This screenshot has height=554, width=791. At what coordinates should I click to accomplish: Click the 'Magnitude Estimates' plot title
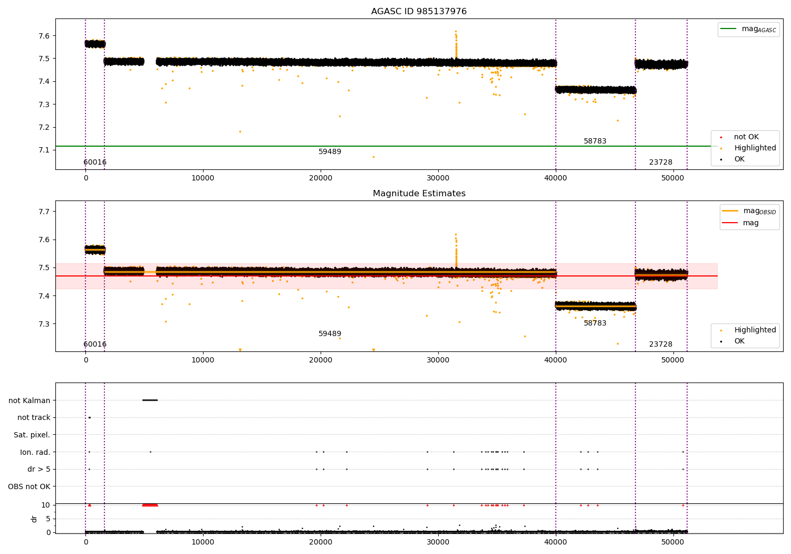(419, 194)
